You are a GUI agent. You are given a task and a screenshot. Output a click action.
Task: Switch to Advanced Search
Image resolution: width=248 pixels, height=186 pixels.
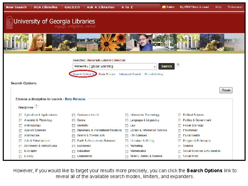(x=130, y=74)
